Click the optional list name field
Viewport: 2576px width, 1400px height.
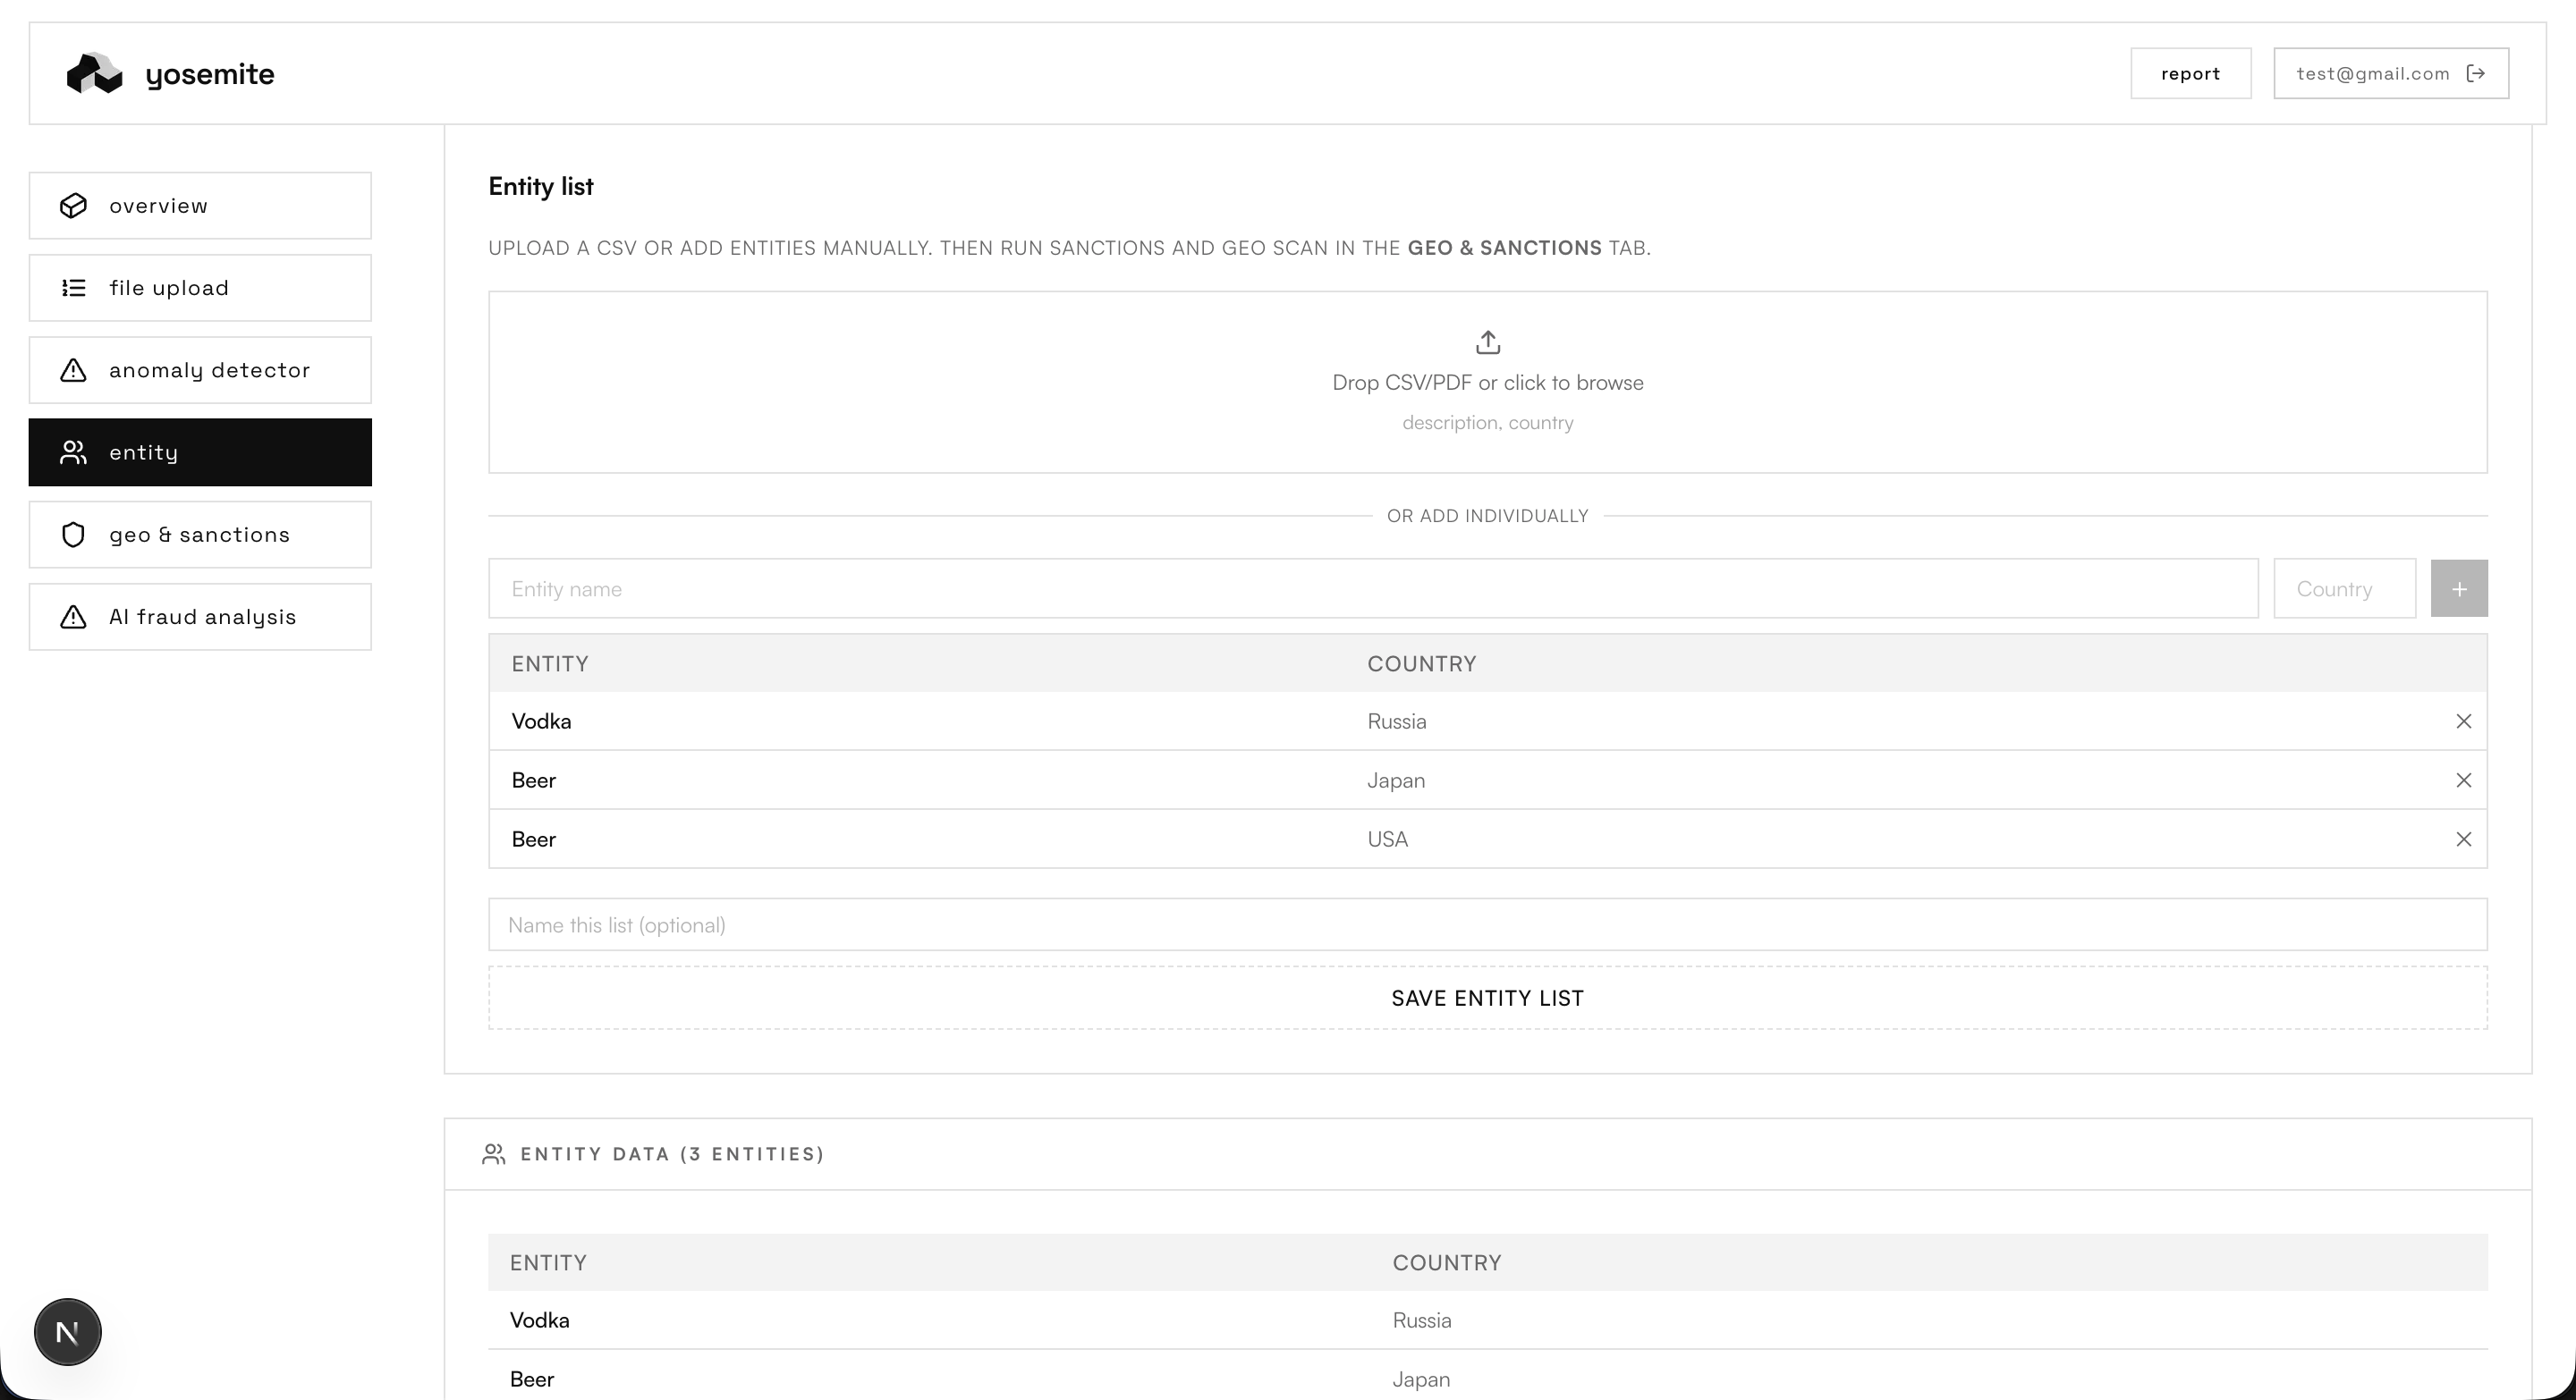[x=1487, y=925]
